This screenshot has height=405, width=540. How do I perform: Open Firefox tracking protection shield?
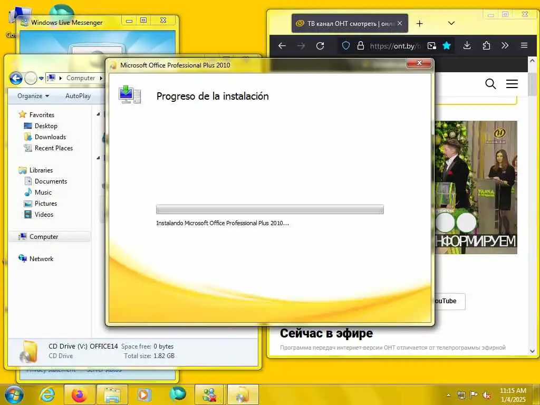[x=346, y=45]
